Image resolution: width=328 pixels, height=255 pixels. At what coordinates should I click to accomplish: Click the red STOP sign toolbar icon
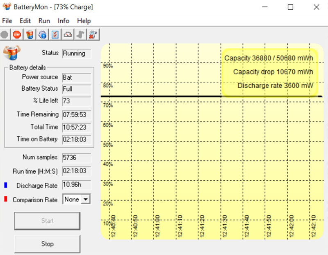click(x=17, y=34)
